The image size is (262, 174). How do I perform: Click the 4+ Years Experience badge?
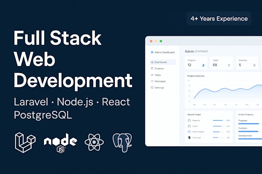click(219, 18)
